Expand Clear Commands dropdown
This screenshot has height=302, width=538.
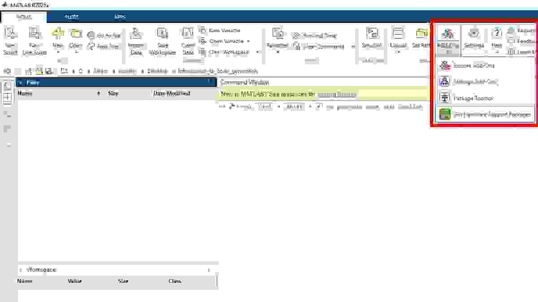click(353, 47)
